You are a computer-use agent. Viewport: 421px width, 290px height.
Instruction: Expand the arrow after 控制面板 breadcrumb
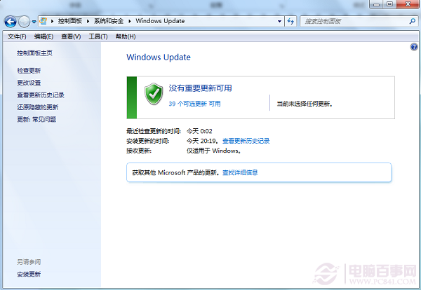(x=88, y=21)
